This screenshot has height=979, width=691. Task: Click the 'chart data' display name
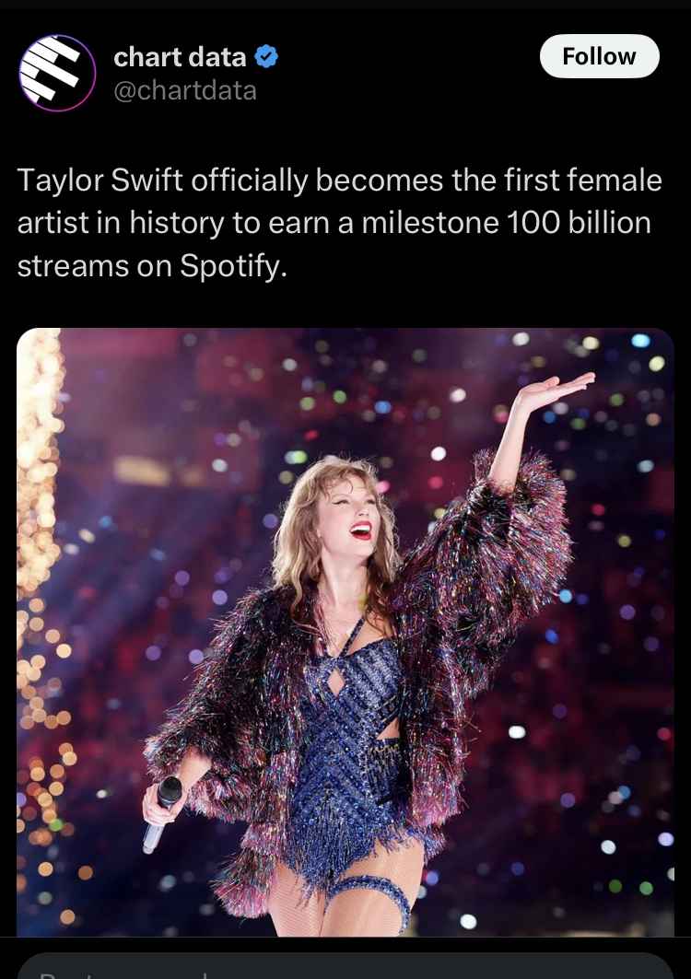pos(180,57)
